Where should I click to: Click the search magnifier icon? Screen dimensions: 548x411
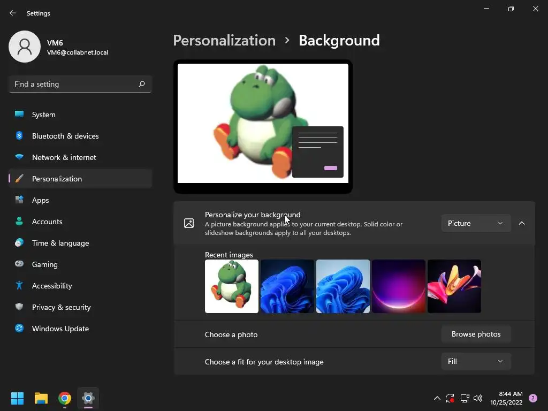click(141, 84)
